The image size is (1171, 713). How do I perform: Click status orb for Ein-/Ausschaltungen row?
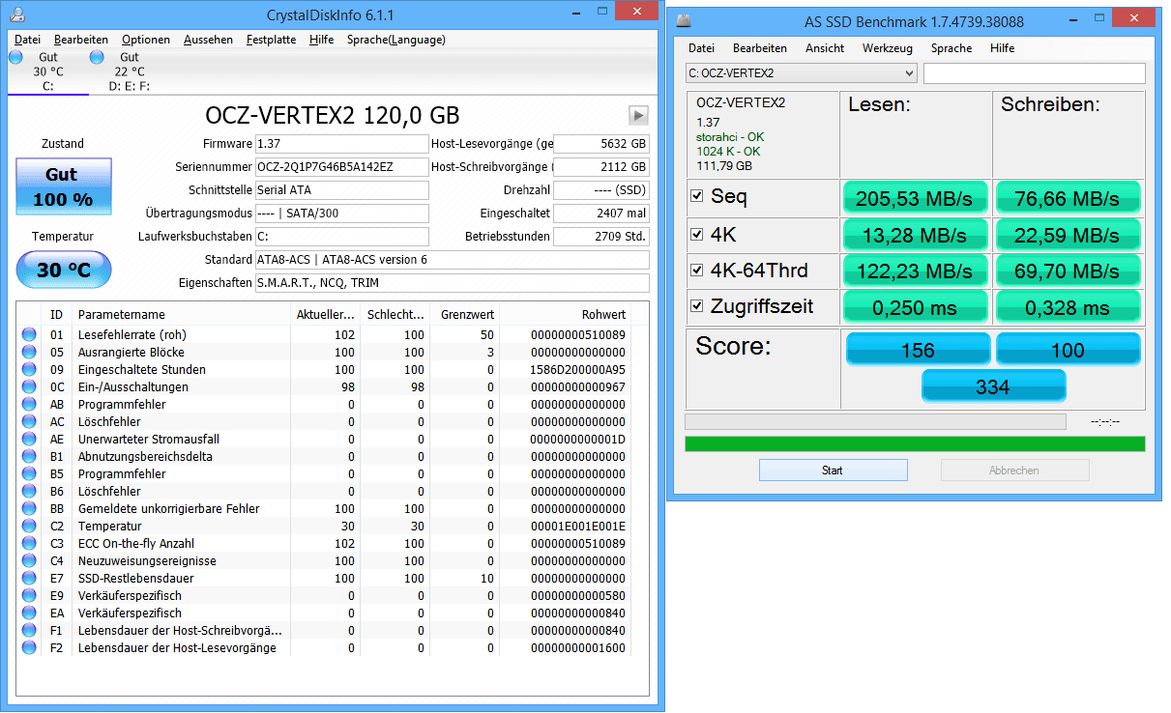[x=29, y=387]
